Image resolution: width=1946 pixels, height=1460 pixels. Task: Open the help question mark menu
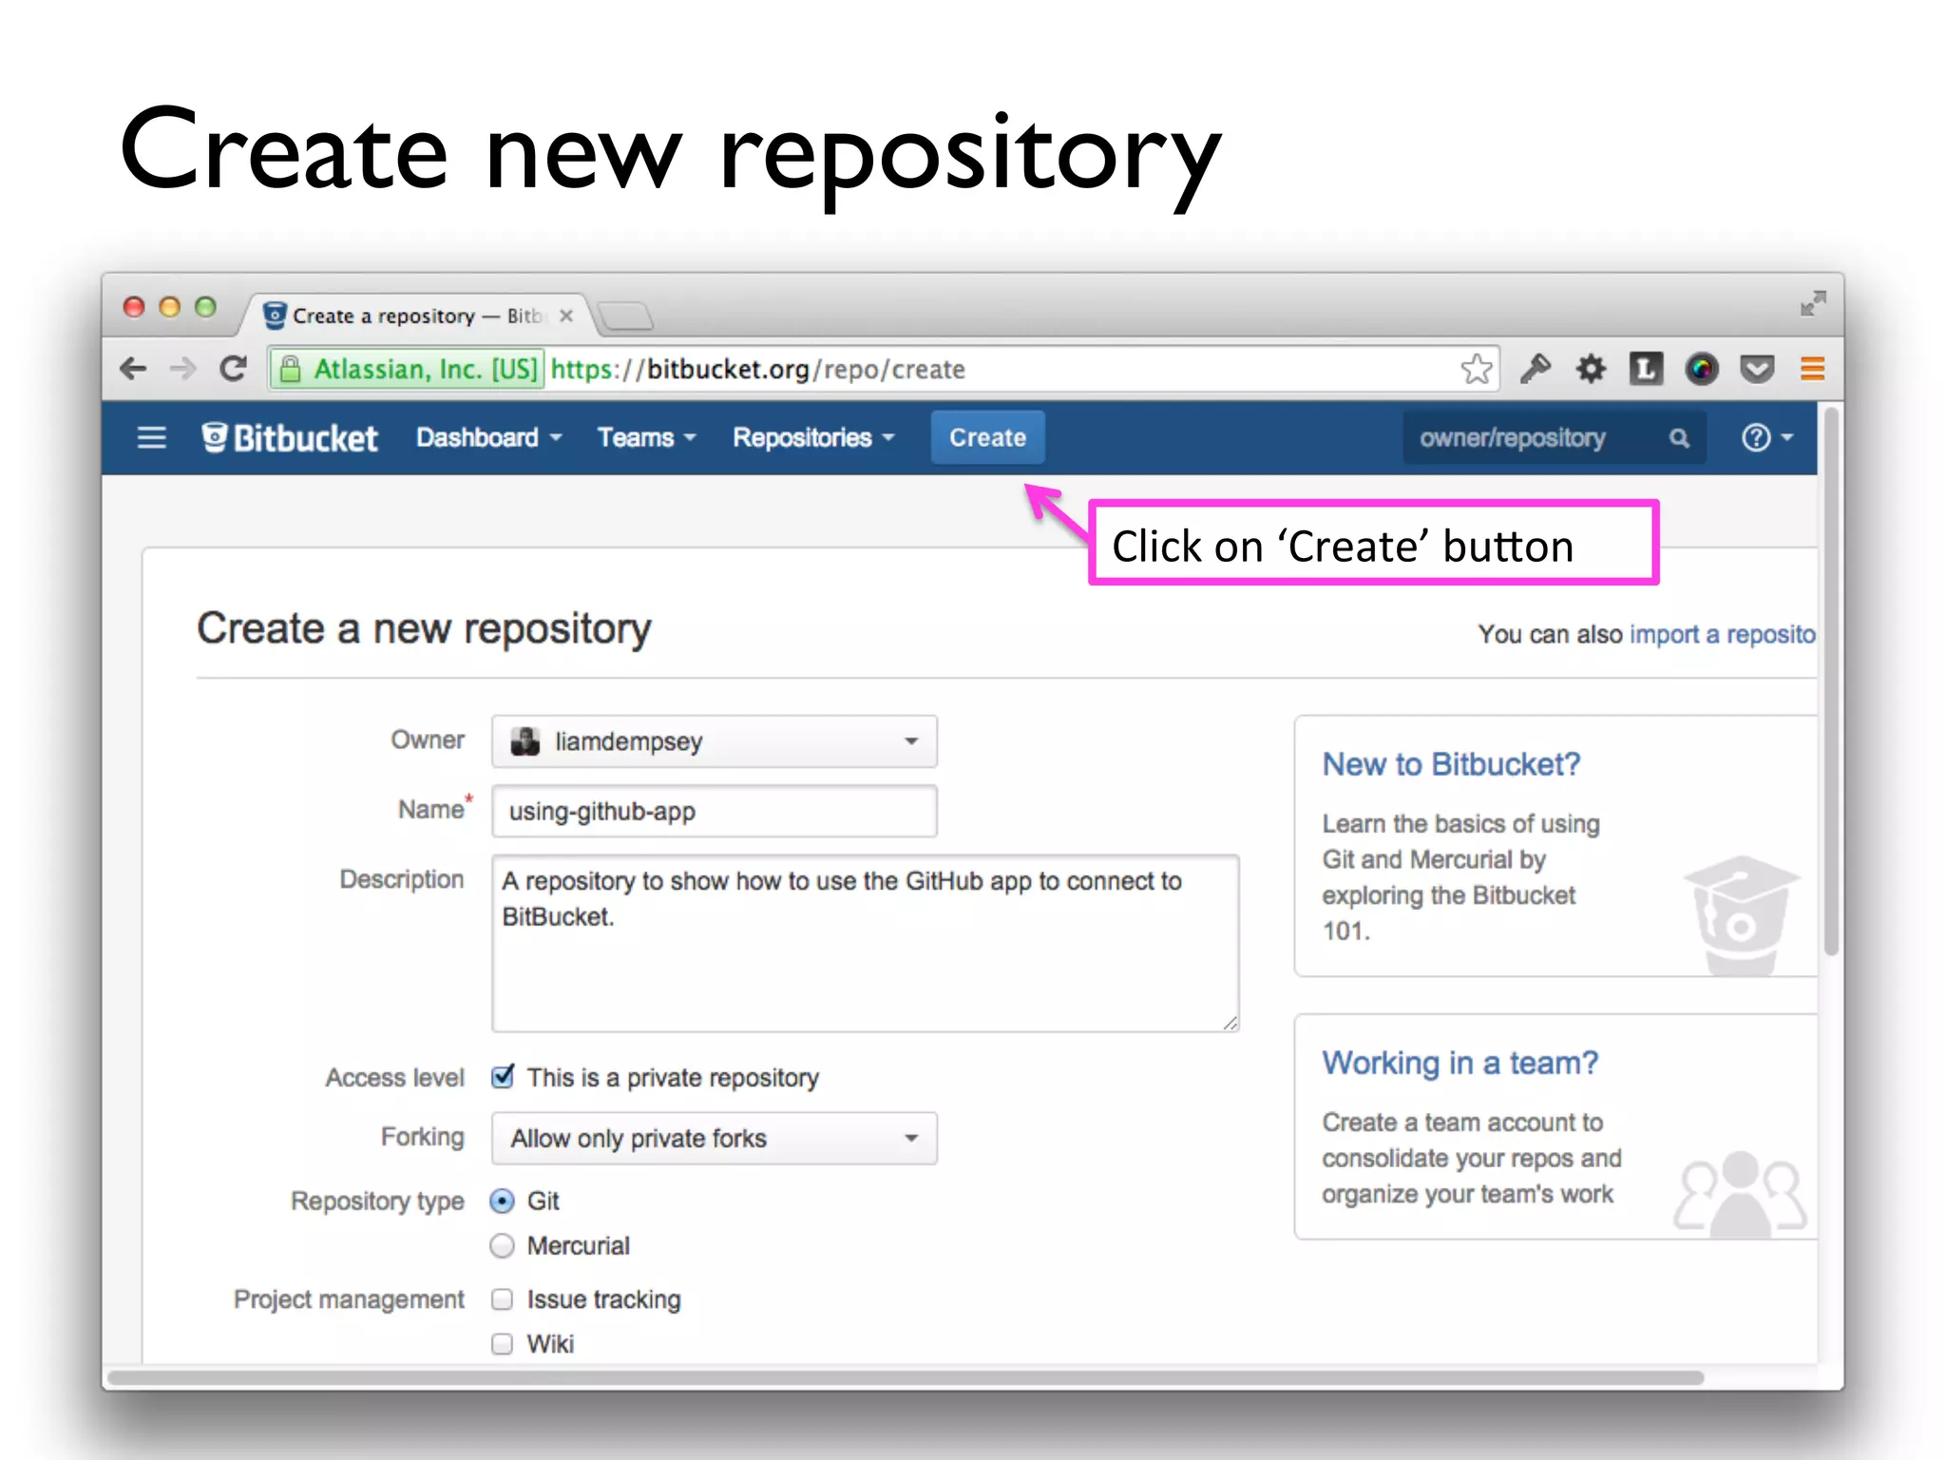coord(1766,437)
